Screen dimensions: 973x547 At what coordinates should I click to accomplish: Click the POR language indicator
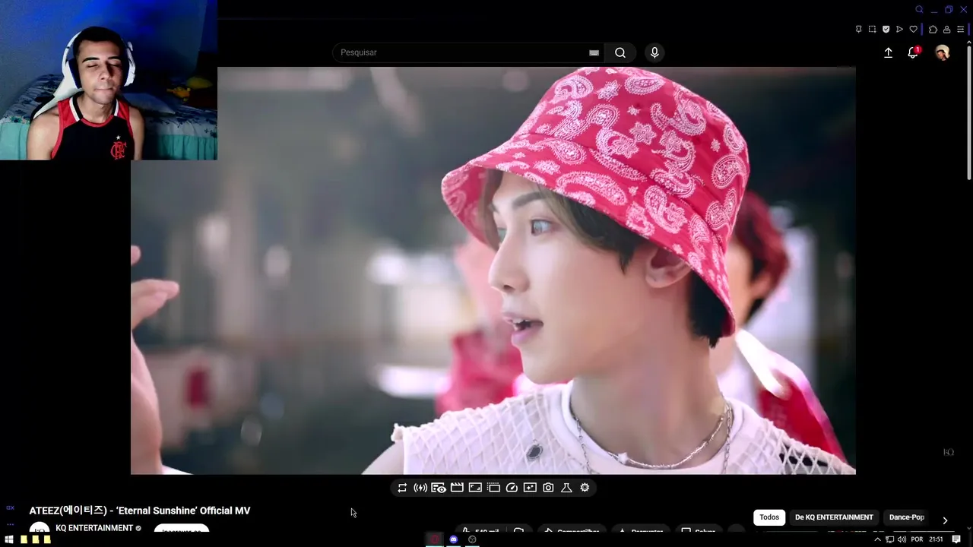click(917, 539)
